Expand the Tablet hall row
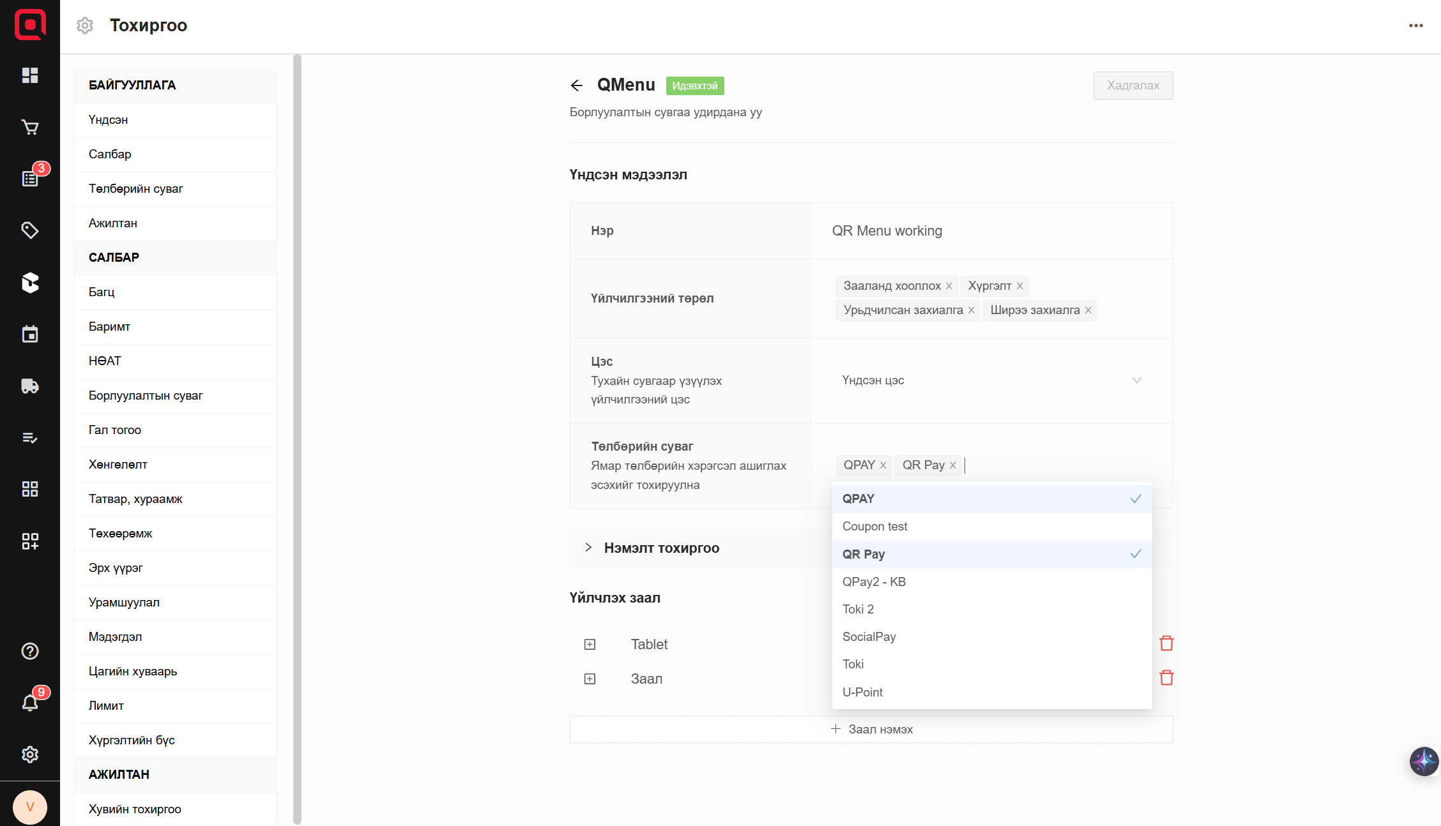The image size is (1441, 826). tap(590, 645)
